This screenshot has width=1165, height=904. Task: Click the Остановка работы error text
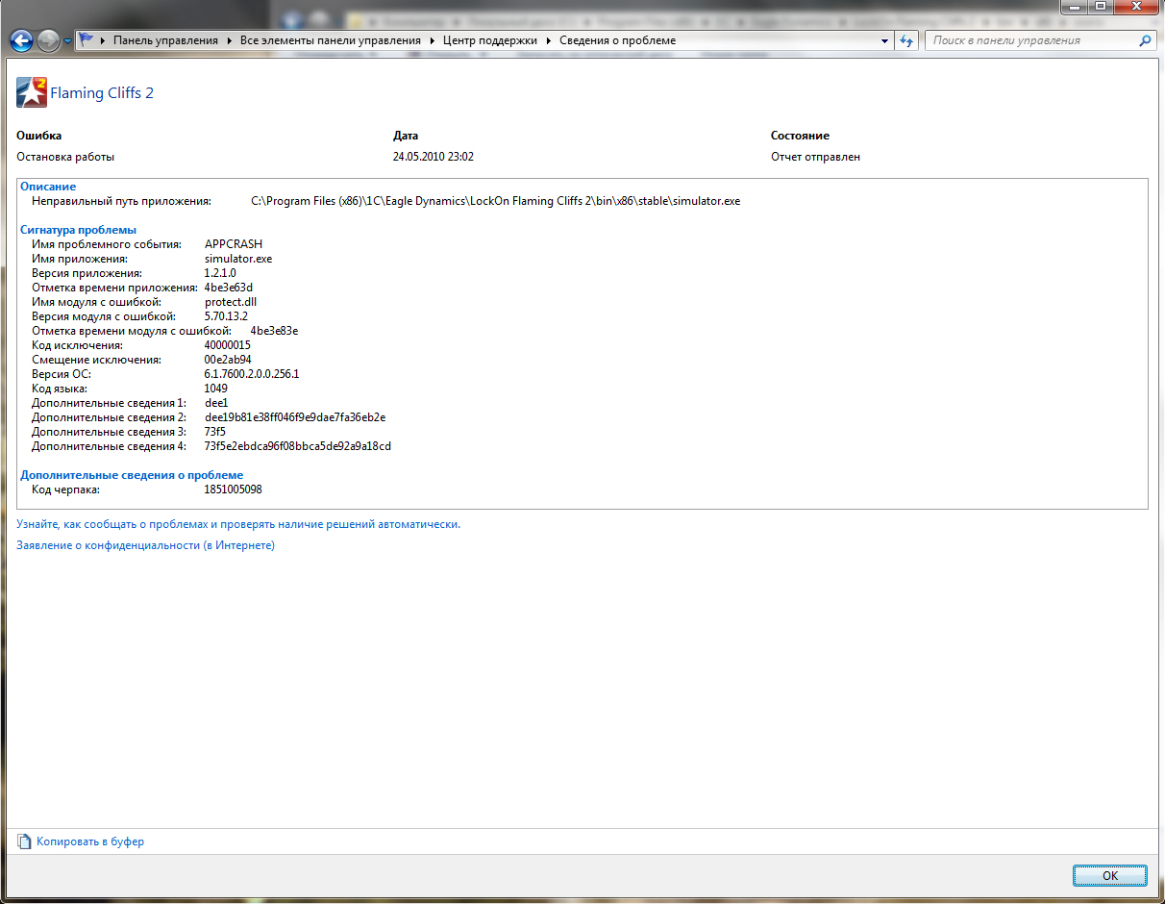pos(65,157)
